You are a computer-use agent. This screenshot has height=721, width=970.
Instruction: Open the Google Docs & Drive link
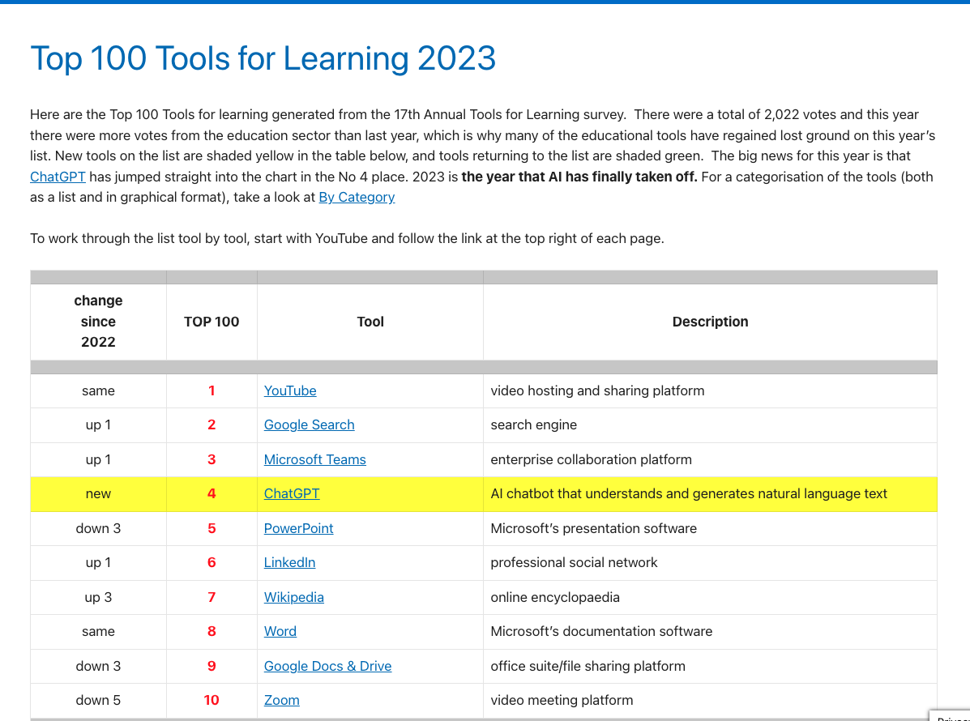pos(328,666)
